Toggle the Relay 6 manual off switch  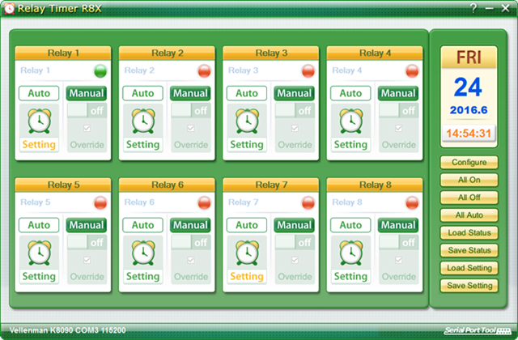click(x=191, y=242)
